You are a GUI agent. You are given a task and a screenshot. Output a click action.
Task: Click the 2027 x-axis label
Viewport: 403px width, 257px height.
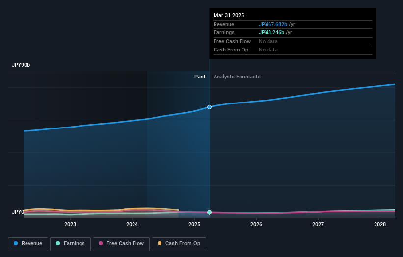click(318, 224)
